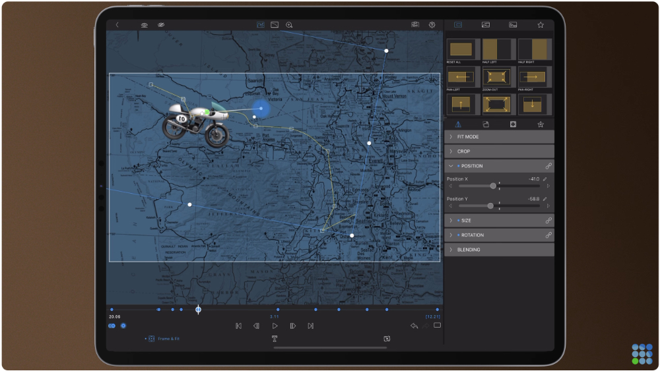Open the help/reference icon in top bar
The image size is (660, 373).
click(415, 25)
